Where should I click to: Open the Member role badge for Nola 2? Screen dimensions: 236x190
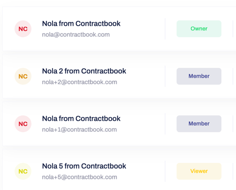pyautogui.click(x=199, y=76)
